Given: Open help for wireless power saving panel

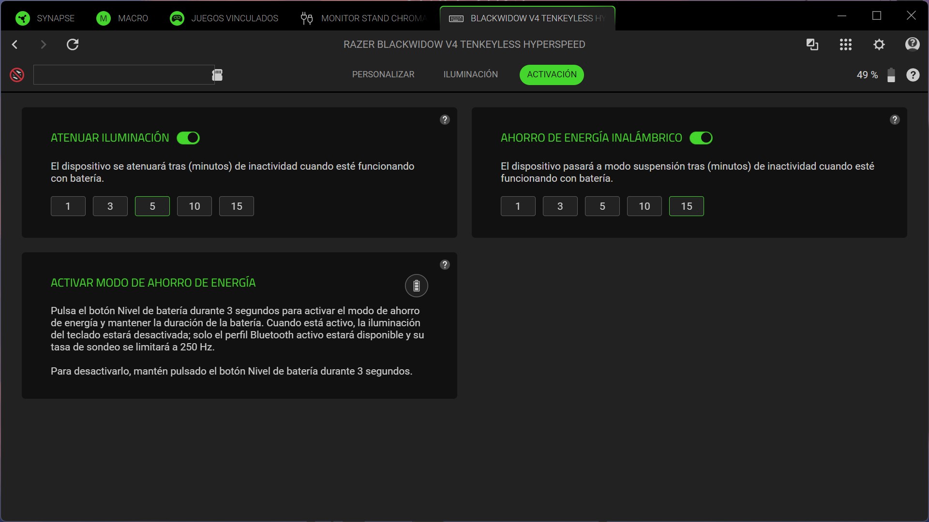Looking at the screenshot, I should click(x=895, y=120).
